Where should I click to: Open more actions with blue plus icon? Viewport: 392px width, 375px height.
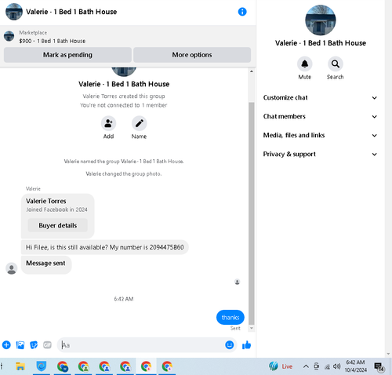[6, 345]
